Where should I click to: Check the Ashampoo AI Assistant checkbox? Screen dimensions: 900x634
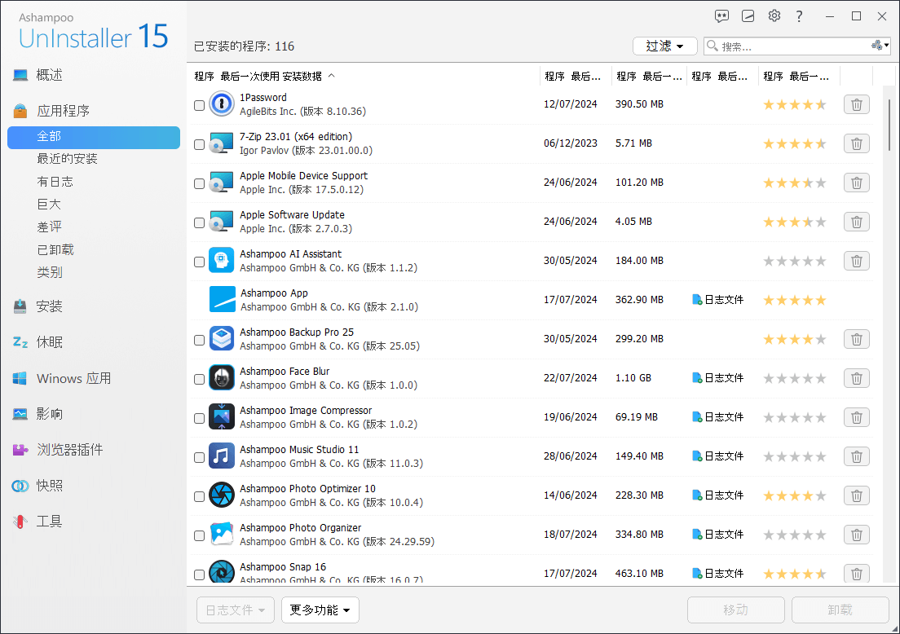click(x=199, y=262)
